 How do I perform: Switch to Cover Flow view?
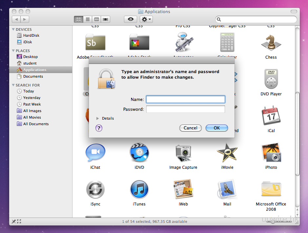[x=106, y=19]
